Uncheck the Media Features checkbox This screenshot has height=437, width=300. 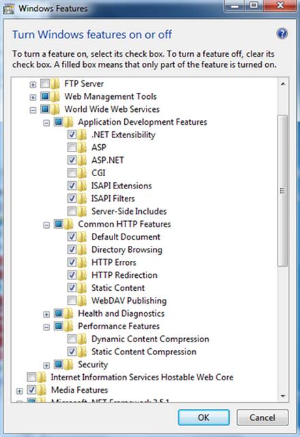click(x=32, y=390)
